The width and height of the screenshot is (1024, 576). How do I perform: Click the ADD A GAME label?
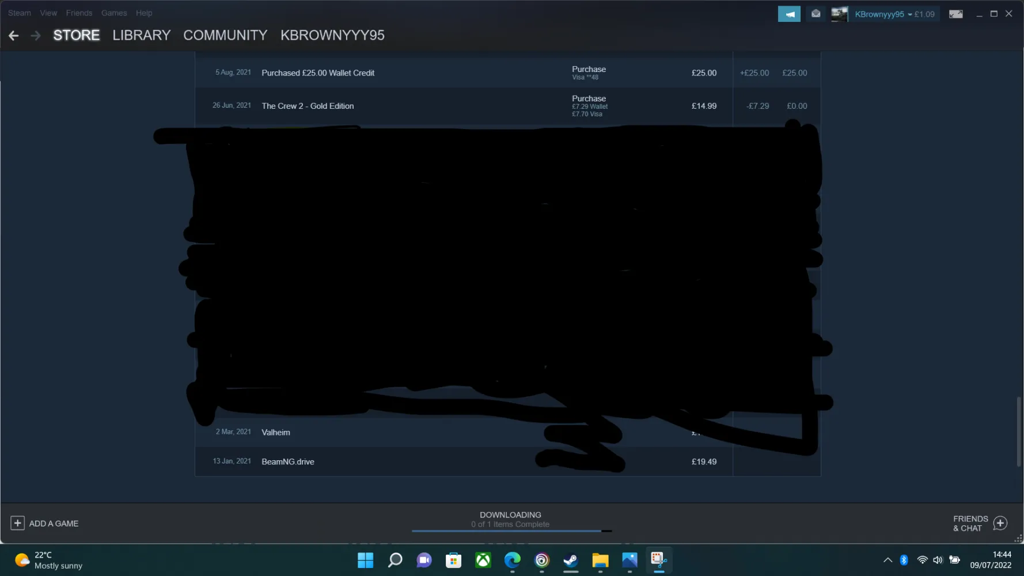coord(54,524)
